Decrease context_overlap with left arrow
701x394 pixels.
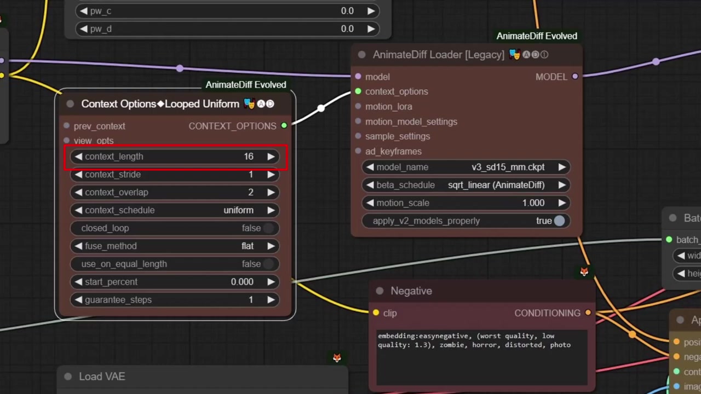(x=78, y=192)
